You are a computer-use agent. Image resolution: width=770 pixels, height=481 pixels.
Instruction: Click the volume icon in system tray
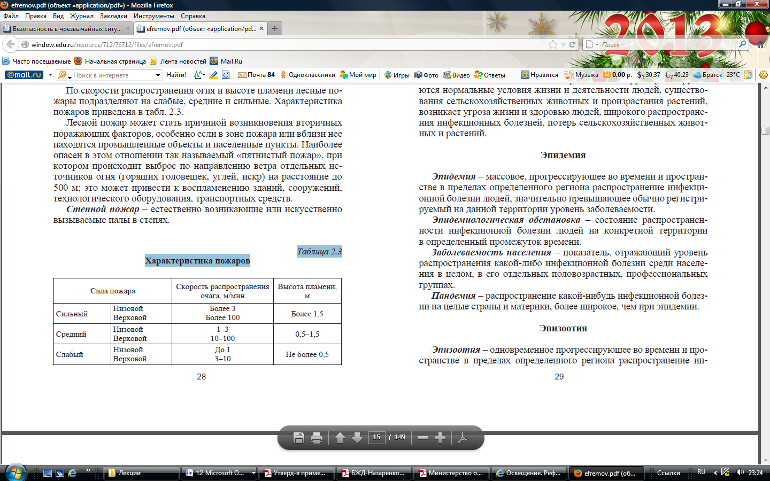(x=740, y=472)
